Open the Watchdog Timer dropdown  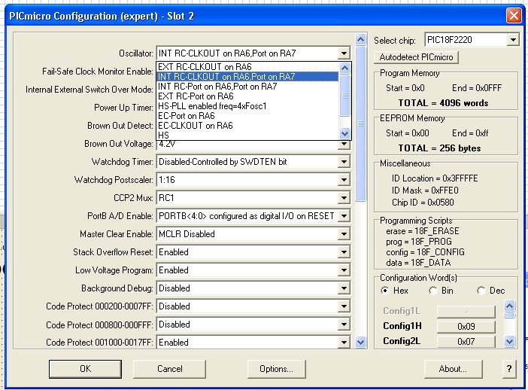[x=344, y=162]
